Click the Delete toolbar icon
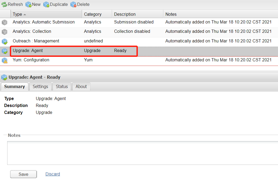Viewport: 278px width, 183px height. (x=73, y=5)
